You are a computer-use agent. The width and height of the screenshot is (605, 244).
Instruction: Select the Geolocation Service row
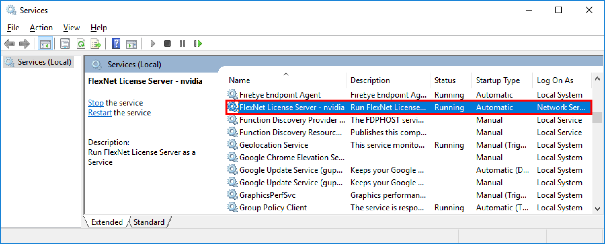coord(409,145)
